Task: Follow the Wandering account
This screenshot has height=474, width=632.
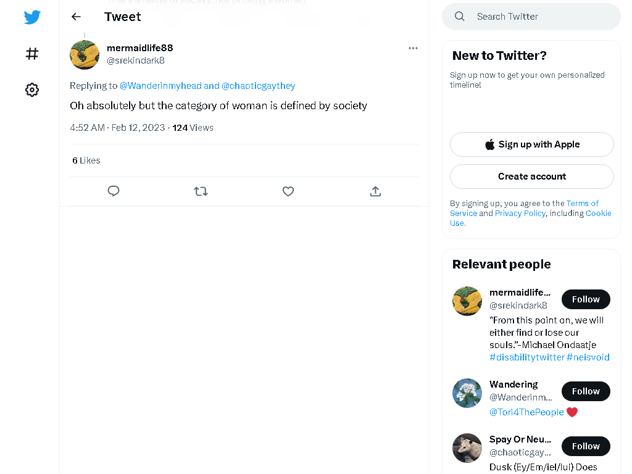Action: 586,391
